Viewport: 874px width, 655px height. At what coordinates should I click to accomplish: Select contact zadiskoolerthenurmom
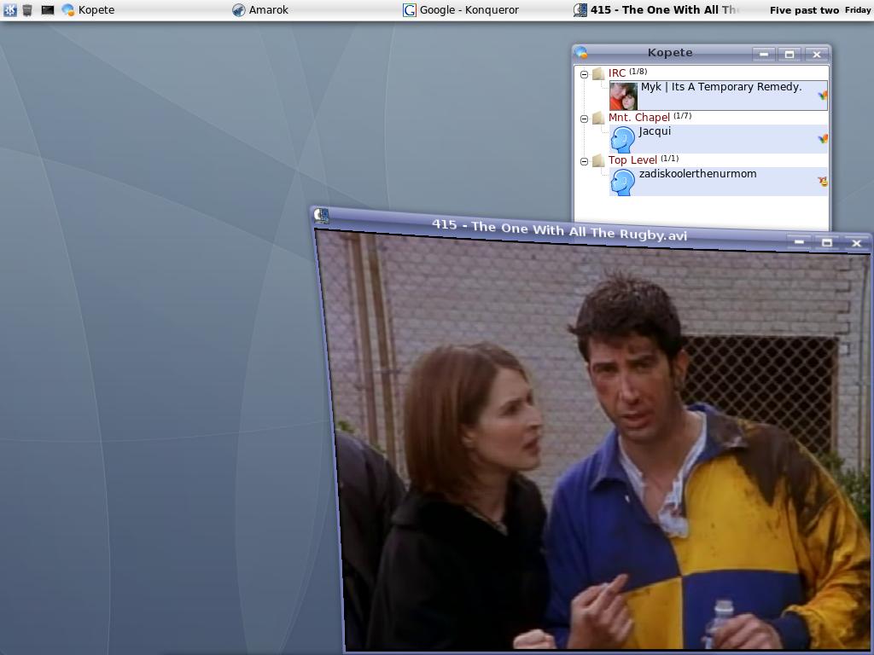pos(719,182)
